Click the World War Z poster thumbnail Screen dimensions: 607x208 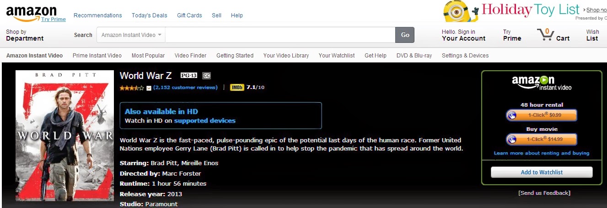tap(64, 135)
